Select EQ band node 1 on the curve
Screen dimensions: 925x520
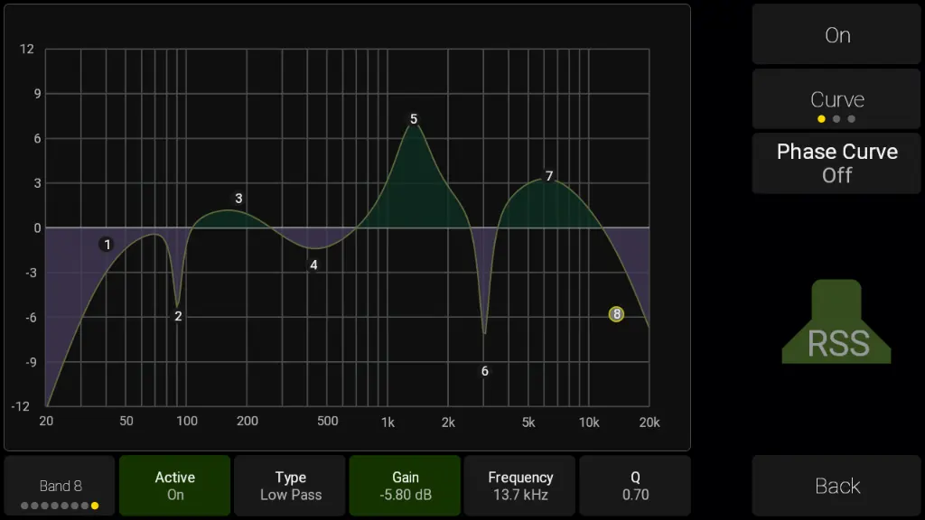(x=107, y=245)
